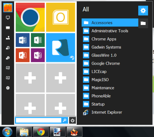Open the sidebar settings gear icon
This screenshot has width=154, height=137.
pos(8,88)
